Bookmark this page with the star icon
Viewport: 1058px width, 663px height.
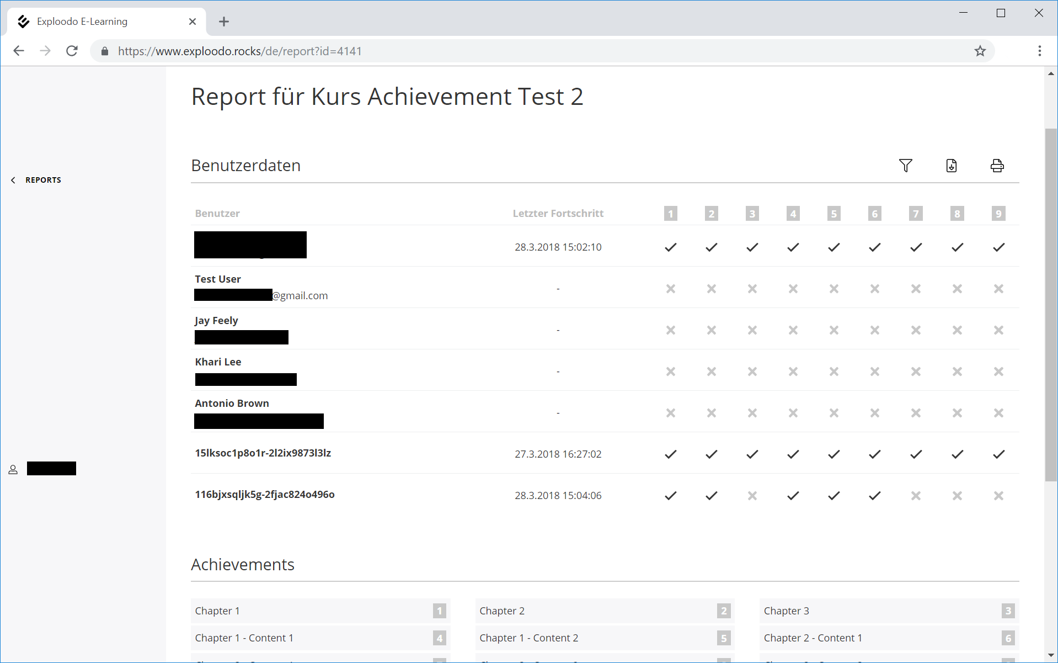980,51
